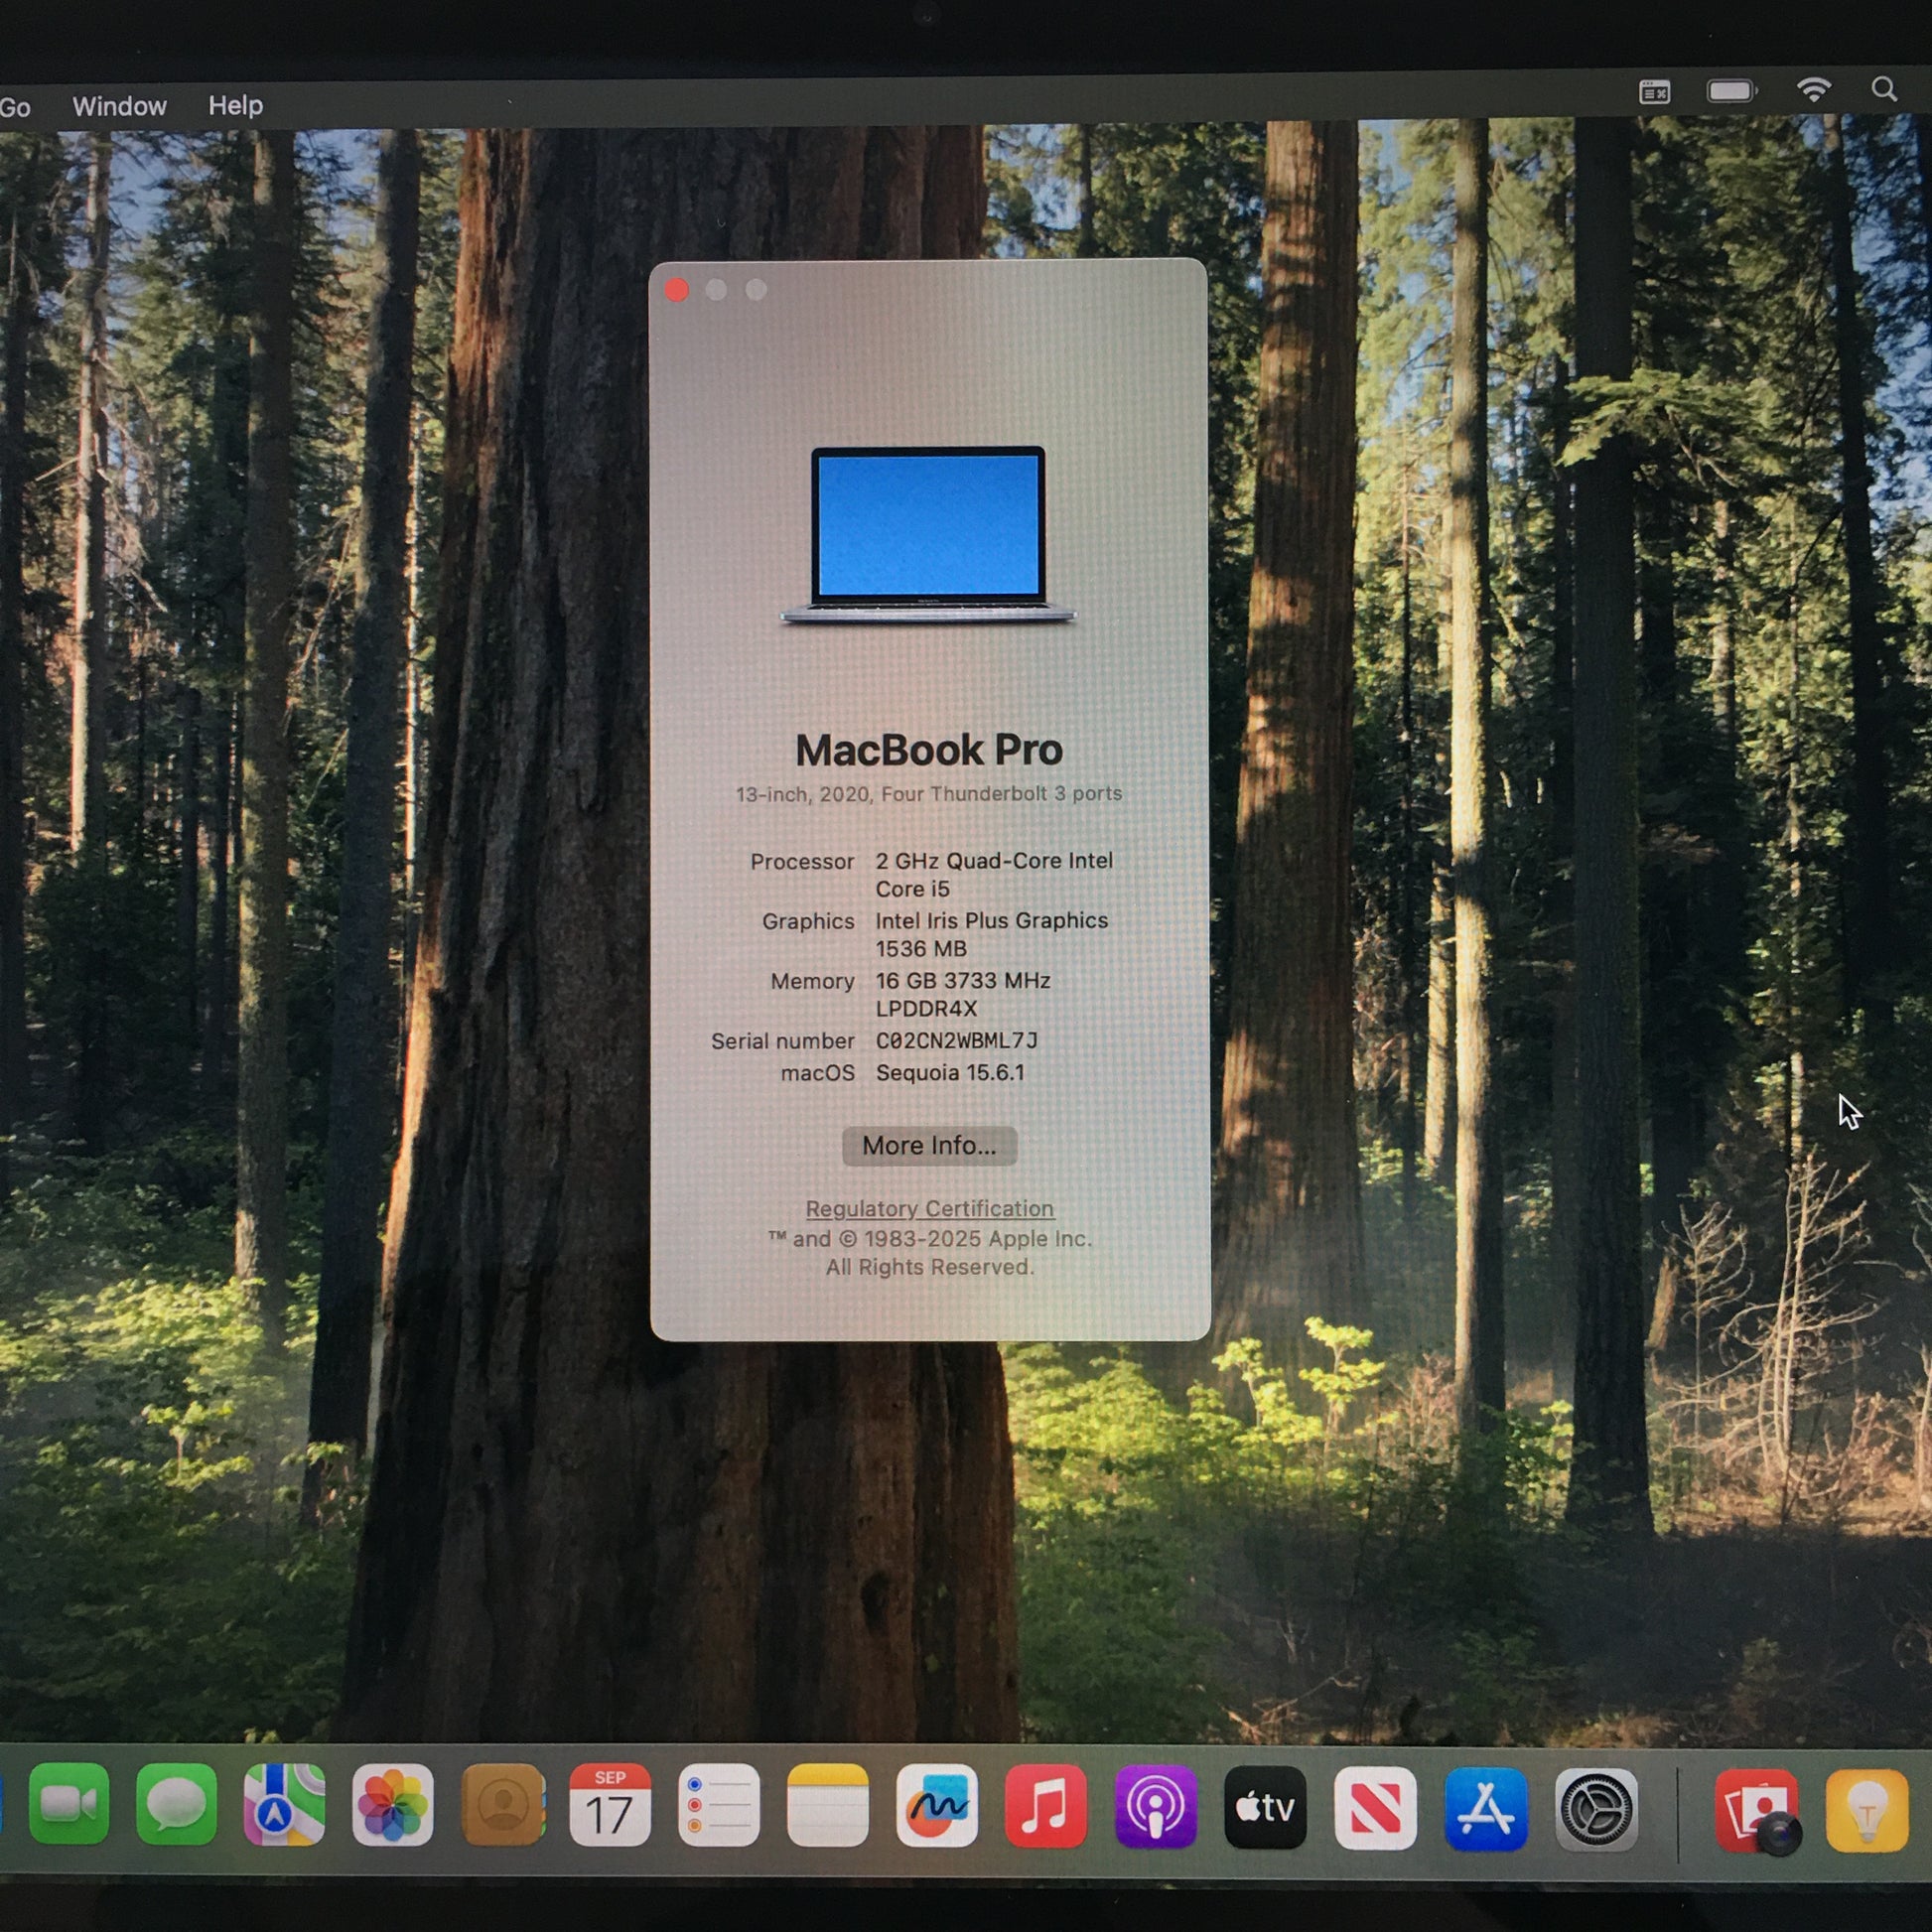The width and height of the screenshot is (1932, 1932).
Task: Open the Notes app
Action: tap(827, 1806)
